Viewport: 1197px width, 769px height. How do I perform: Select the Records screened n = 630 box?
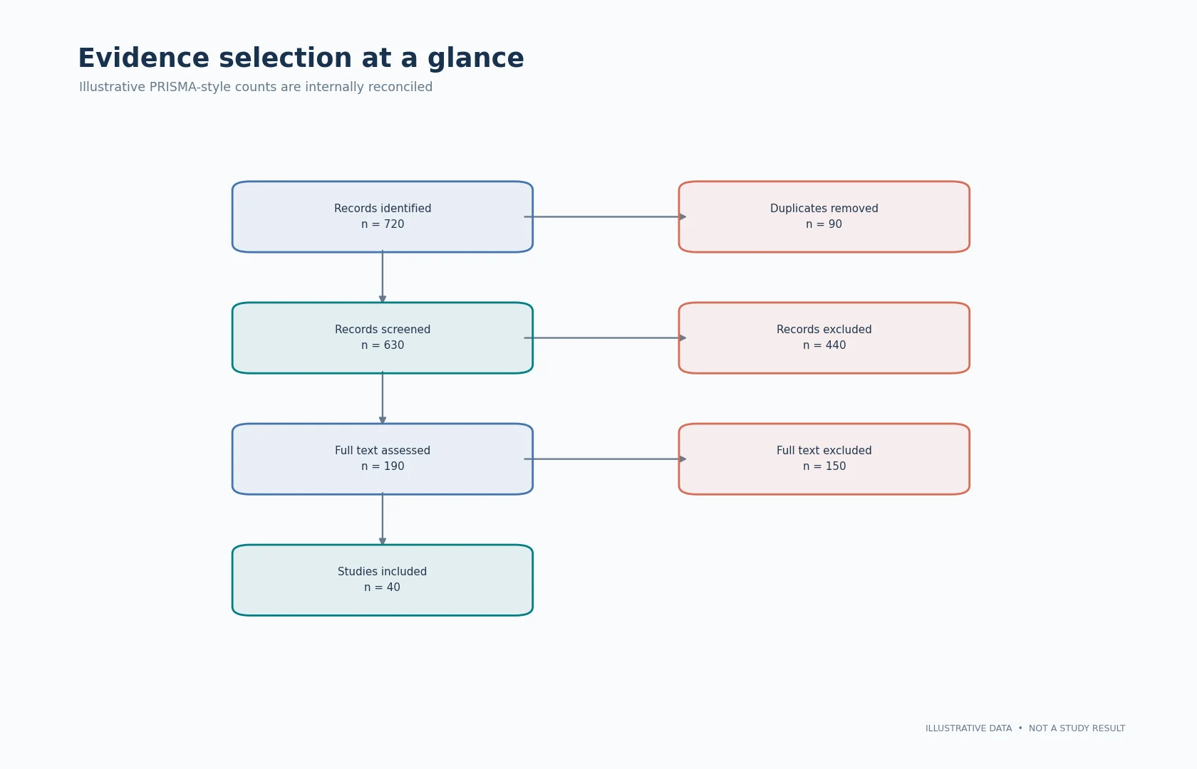pos(383,338)
